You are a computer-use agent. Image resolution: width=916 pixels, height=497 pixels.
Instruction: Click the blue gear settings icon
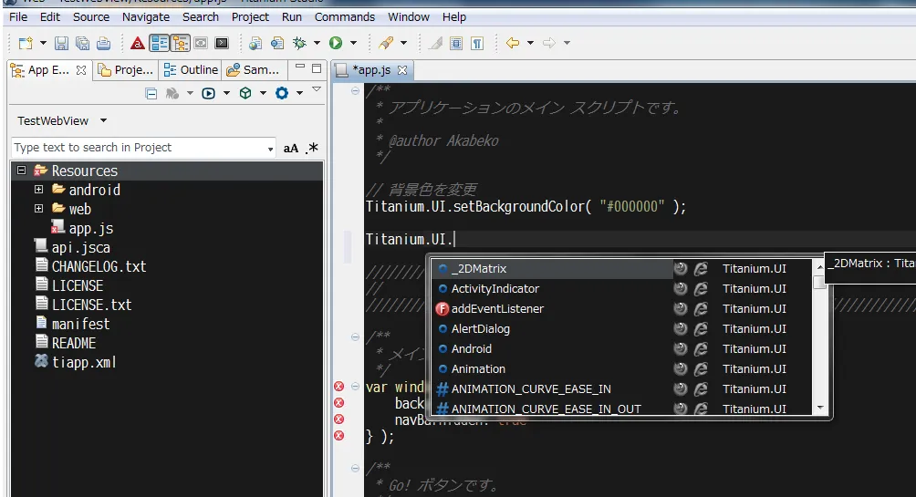coord(282,93)
